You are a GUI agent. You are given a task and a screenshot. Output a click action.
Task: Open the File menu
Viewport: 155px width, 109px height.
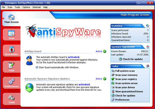[x=3, y=7]
